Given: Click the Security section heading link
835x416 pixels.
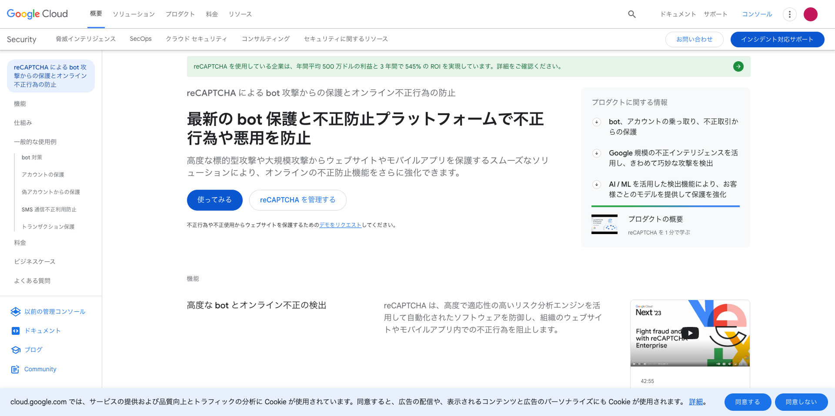Looking at the screenshot, I should point(22,40).
